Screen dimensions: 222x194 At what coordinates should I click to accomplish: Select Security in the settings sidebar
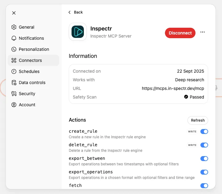pos(27,94)
